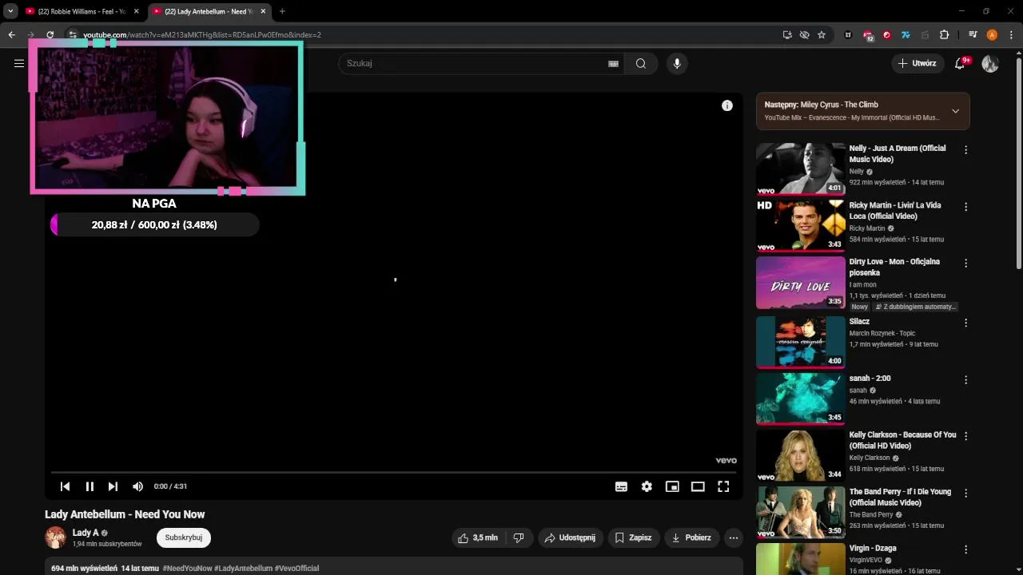1023x575 pixels.
Task: Open options menu for Kelly Clarkson video
Action: (965, 437)
